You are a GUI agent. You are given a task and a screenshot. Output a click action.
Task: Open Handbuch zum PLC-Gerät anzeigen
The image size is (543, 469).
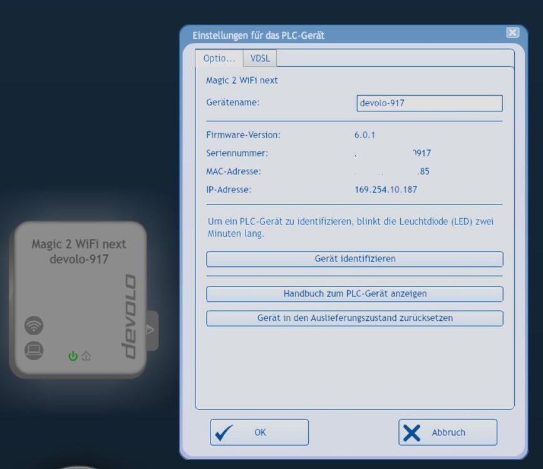(x=354, y=294)
